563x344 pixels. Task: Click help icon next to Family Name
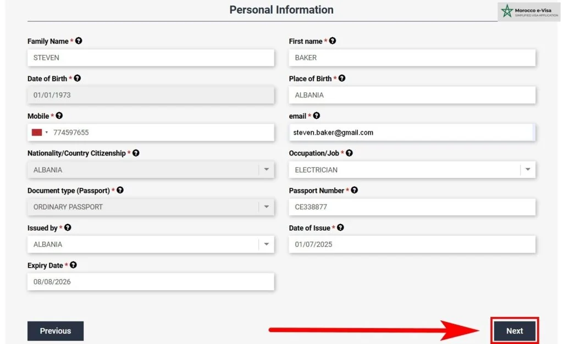click(x=79, y=41)
